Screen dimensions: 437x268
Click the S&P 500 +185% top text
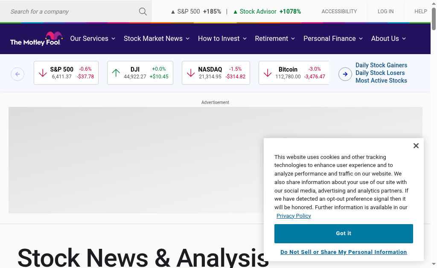pos(196,12)
